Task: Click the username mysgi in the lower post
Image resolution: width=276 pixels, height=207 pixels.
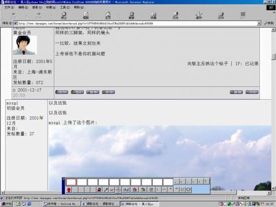Action: pyautogui.click(x=12, y=103)
